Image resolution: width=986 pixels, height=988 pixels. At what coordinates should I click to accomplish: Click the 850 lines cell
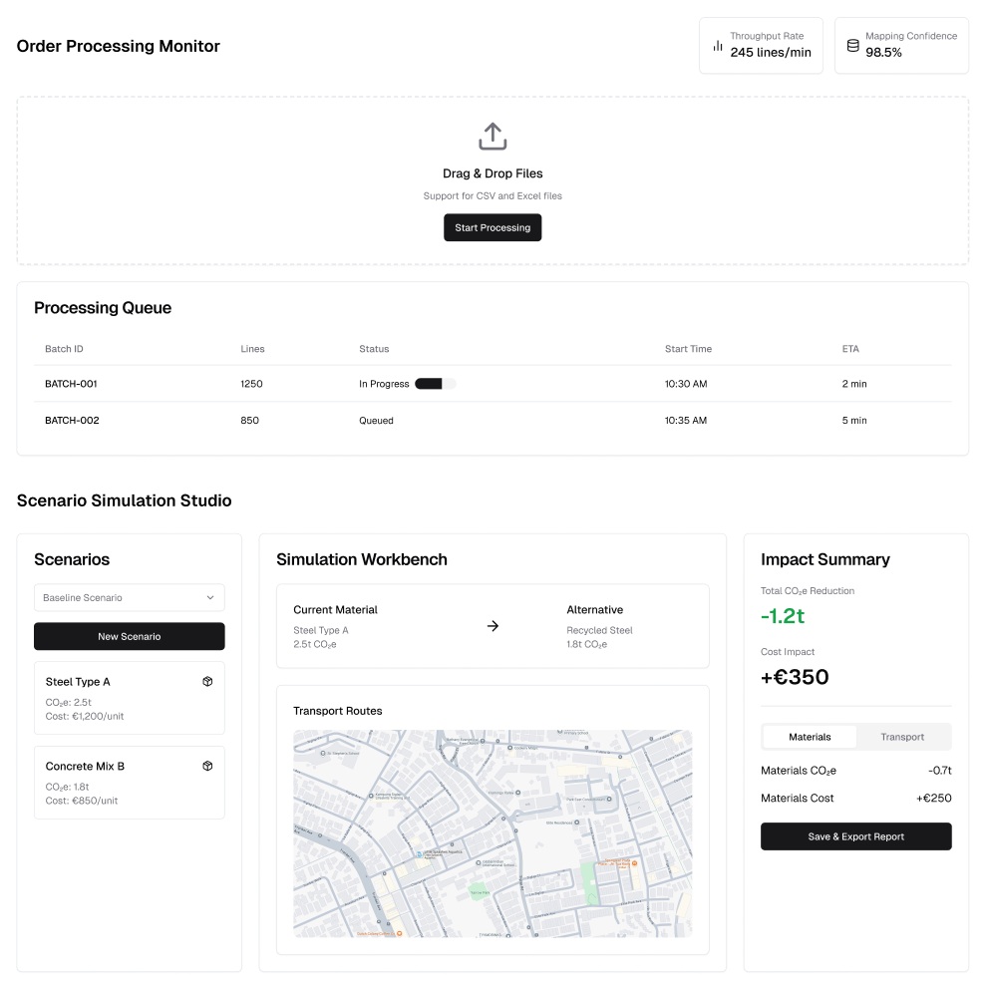[x=249, y=421]
